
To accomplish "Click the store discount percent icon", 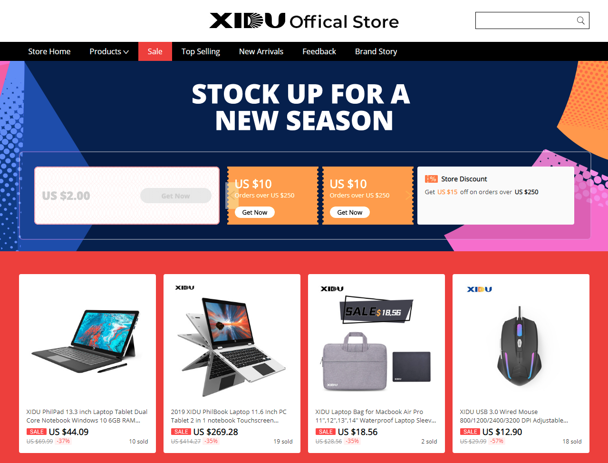I will click(x=431, y=179).
